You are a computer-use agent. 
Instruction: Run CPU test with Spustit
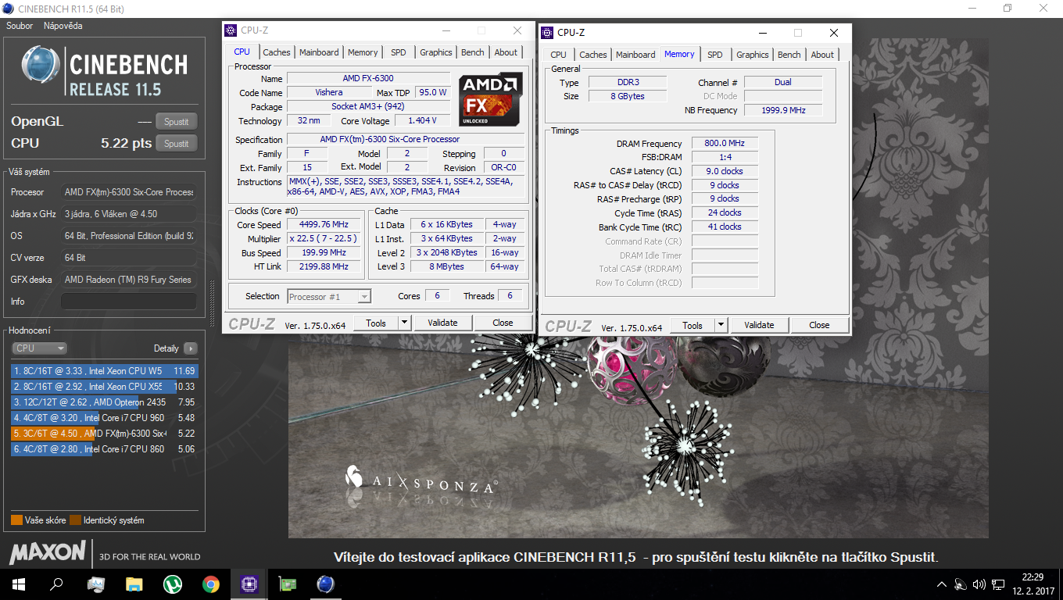(x=176, y=144)
